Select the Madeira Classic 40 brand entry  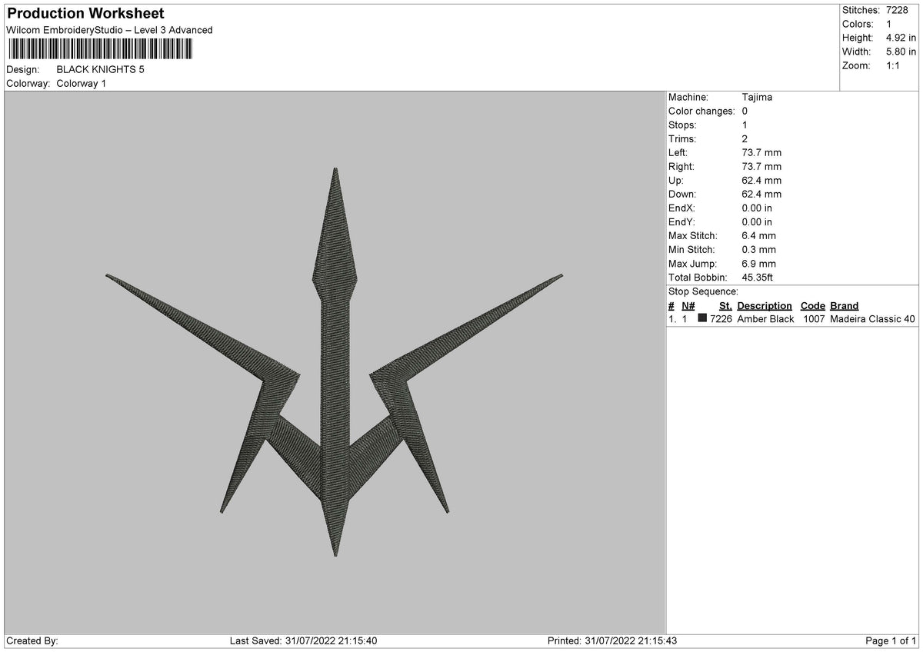tap(873, 319)
